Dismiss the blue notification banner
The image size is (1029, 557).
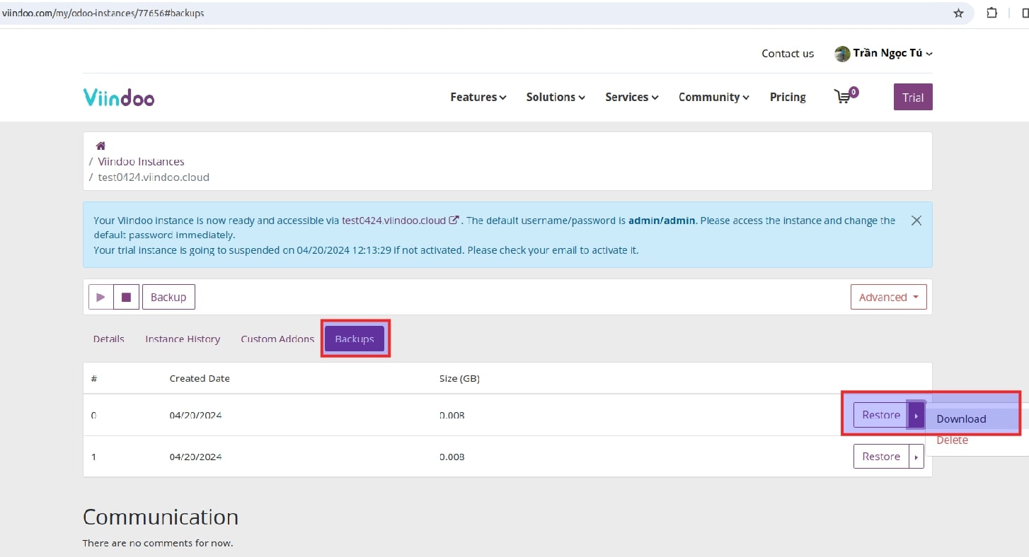click(x=916, y=221)
